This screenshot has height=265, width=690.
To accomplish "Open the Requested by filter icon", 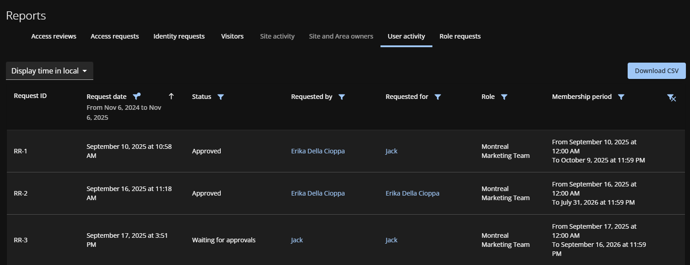I will pos(341,97).
